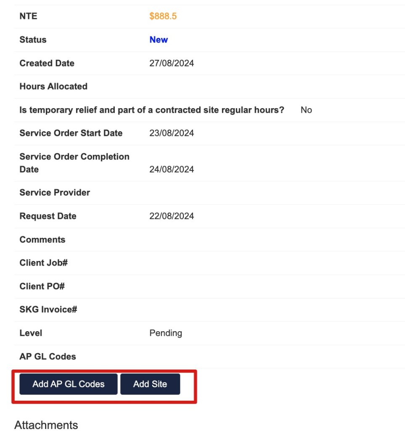Screen dimensions: 405x431
Task: Click the Pending level value
Action: click(166, 333)
